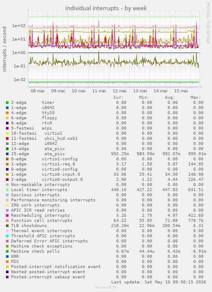Screen dimensions: 212x292
Task: Click the yellow floppy legend swatch
Action: [x=7, y=118]
